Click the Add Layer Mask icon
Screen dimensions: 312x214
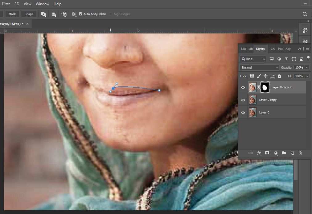(267, 153)
